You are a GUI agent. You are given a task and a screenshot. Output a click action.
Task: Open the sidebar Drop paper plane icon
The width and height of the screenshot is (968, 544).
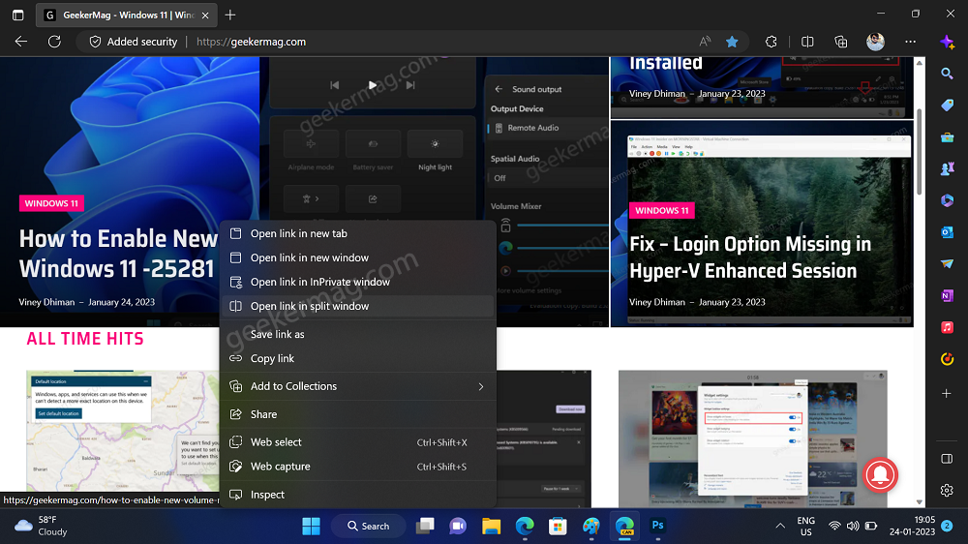[947, 263]
